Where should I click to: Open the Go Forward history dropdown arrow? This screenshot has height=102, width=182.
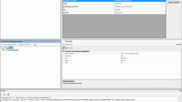(32, 44)
